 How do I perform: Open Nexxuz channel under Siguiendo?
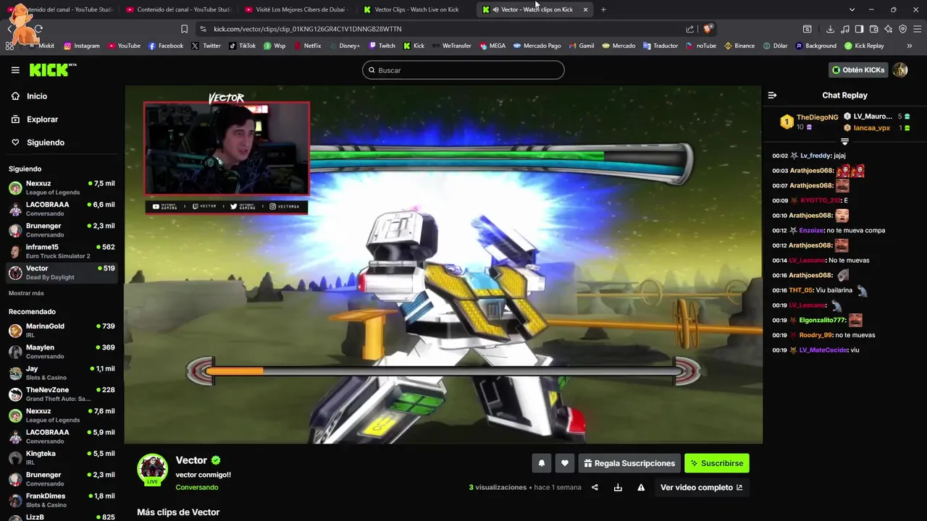pos(62,187)
